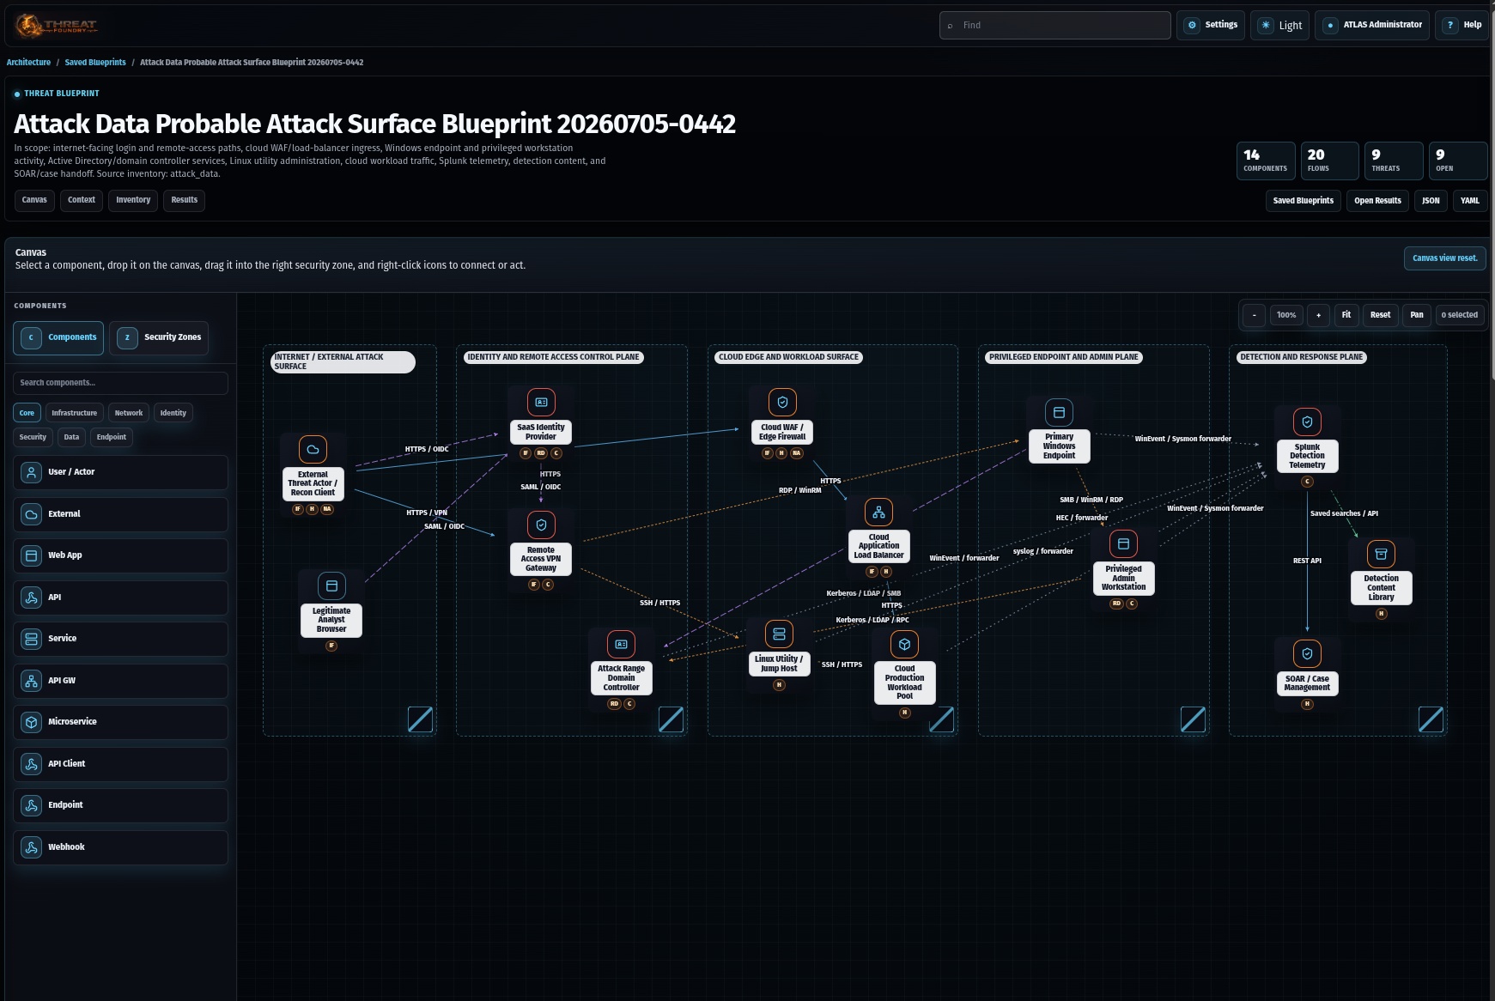
Task: Click the Cloud Application Load Balancer icon
Action: tap(878, 513)
